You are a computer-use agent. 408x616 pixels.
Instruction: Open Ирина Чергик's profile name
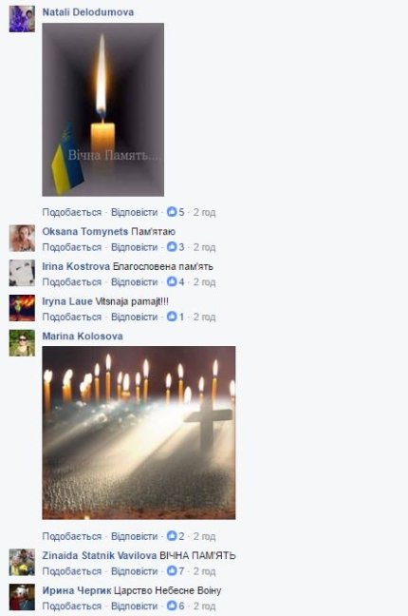(77, 590)
